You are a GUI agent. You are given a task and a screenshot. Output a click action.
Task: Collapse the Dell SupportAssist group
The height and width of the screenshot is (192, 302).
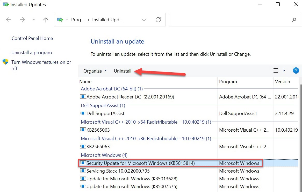(x=103, y=105)
